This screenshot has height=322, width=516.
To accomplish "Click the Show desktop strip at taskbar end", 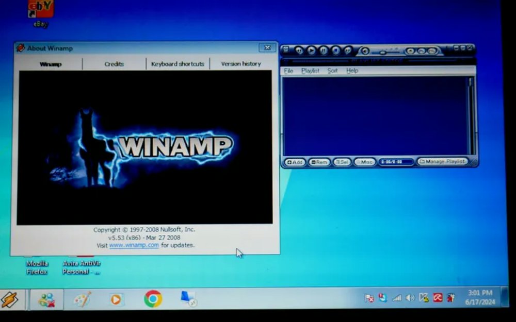I will point(504,297).
